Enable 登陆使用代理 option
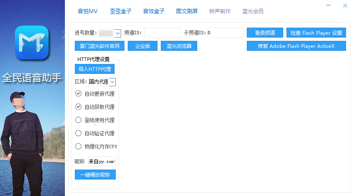This screenshot has height=196, width=351. [x=78, y=120]
